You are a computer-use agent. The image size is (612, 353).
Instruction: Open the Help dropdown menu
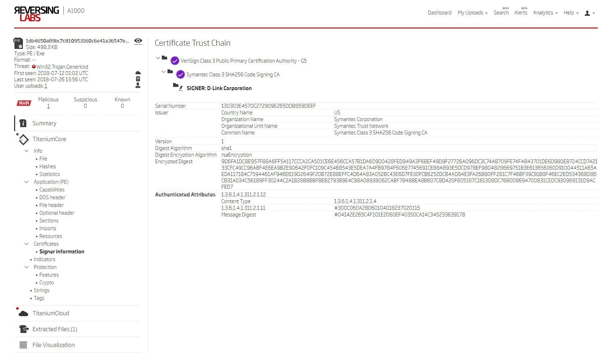pos(569,13)
